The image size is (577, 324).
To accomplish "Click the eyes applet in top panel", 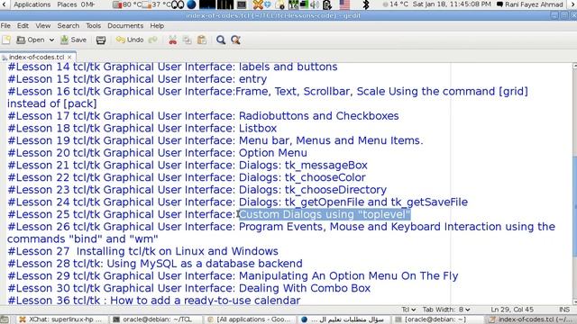I will click(x=178, y=4).
